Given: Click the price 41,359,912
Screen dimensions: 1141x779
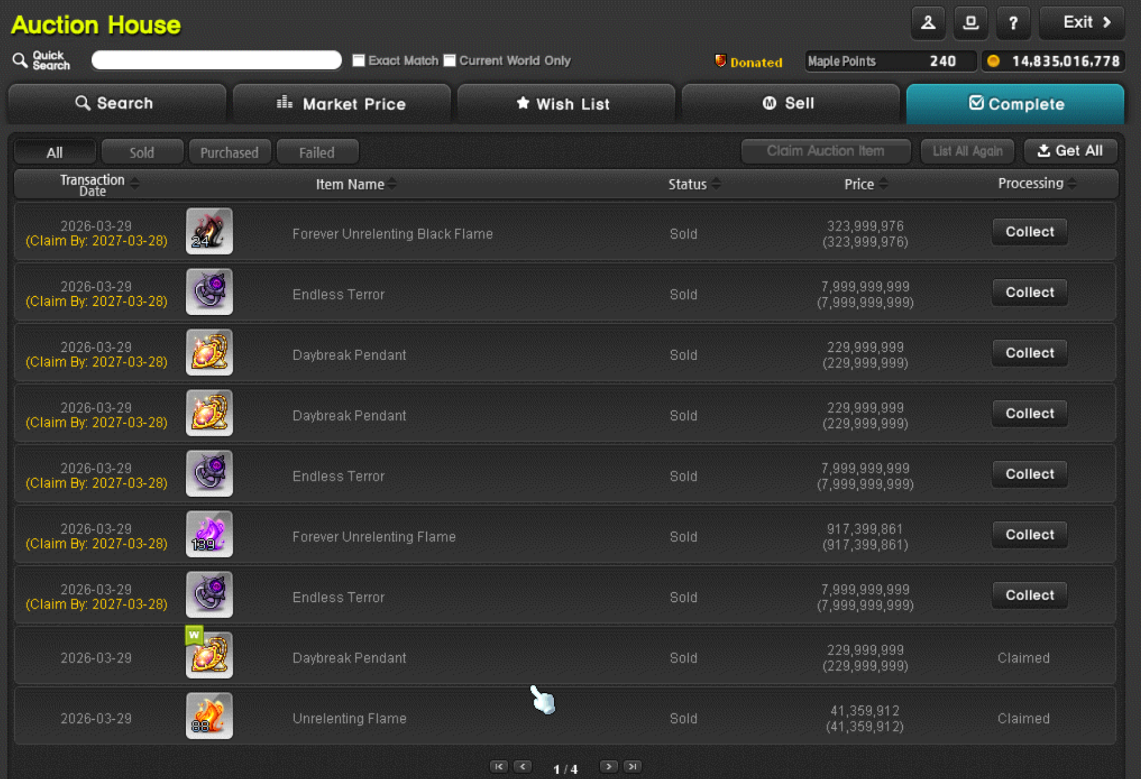Looking at the screenshot, I should tap(865, 711).
